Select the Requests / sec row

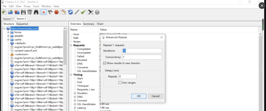pyautogui.click(x=86, y=90)
